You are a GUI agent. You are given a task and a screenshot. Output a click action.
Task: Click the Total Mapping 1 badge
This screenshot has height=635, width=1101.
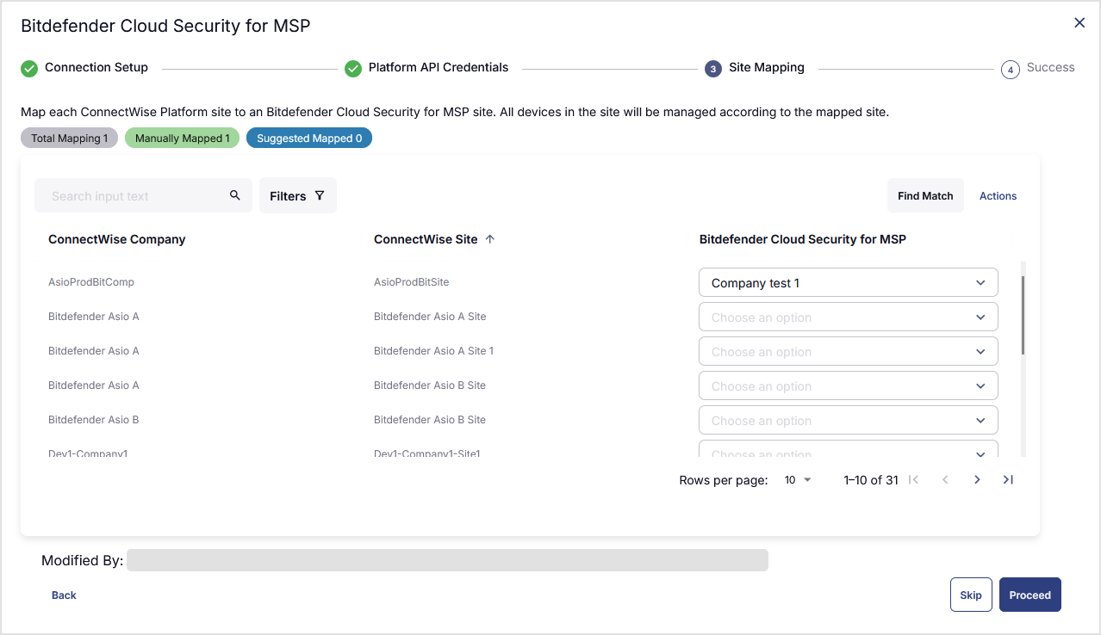pos(70,138)
